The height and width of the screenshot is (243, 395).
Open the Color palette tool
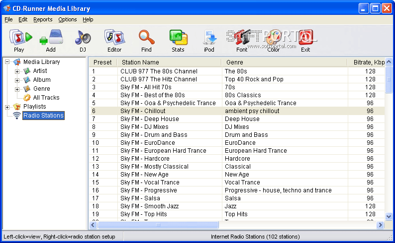click(x=274, y=38)
